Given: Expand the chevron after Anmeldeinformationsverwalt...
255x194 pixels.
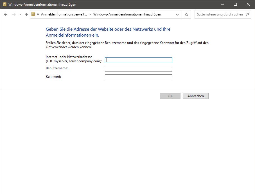Looking at the screenshot, I should (90, 14).
